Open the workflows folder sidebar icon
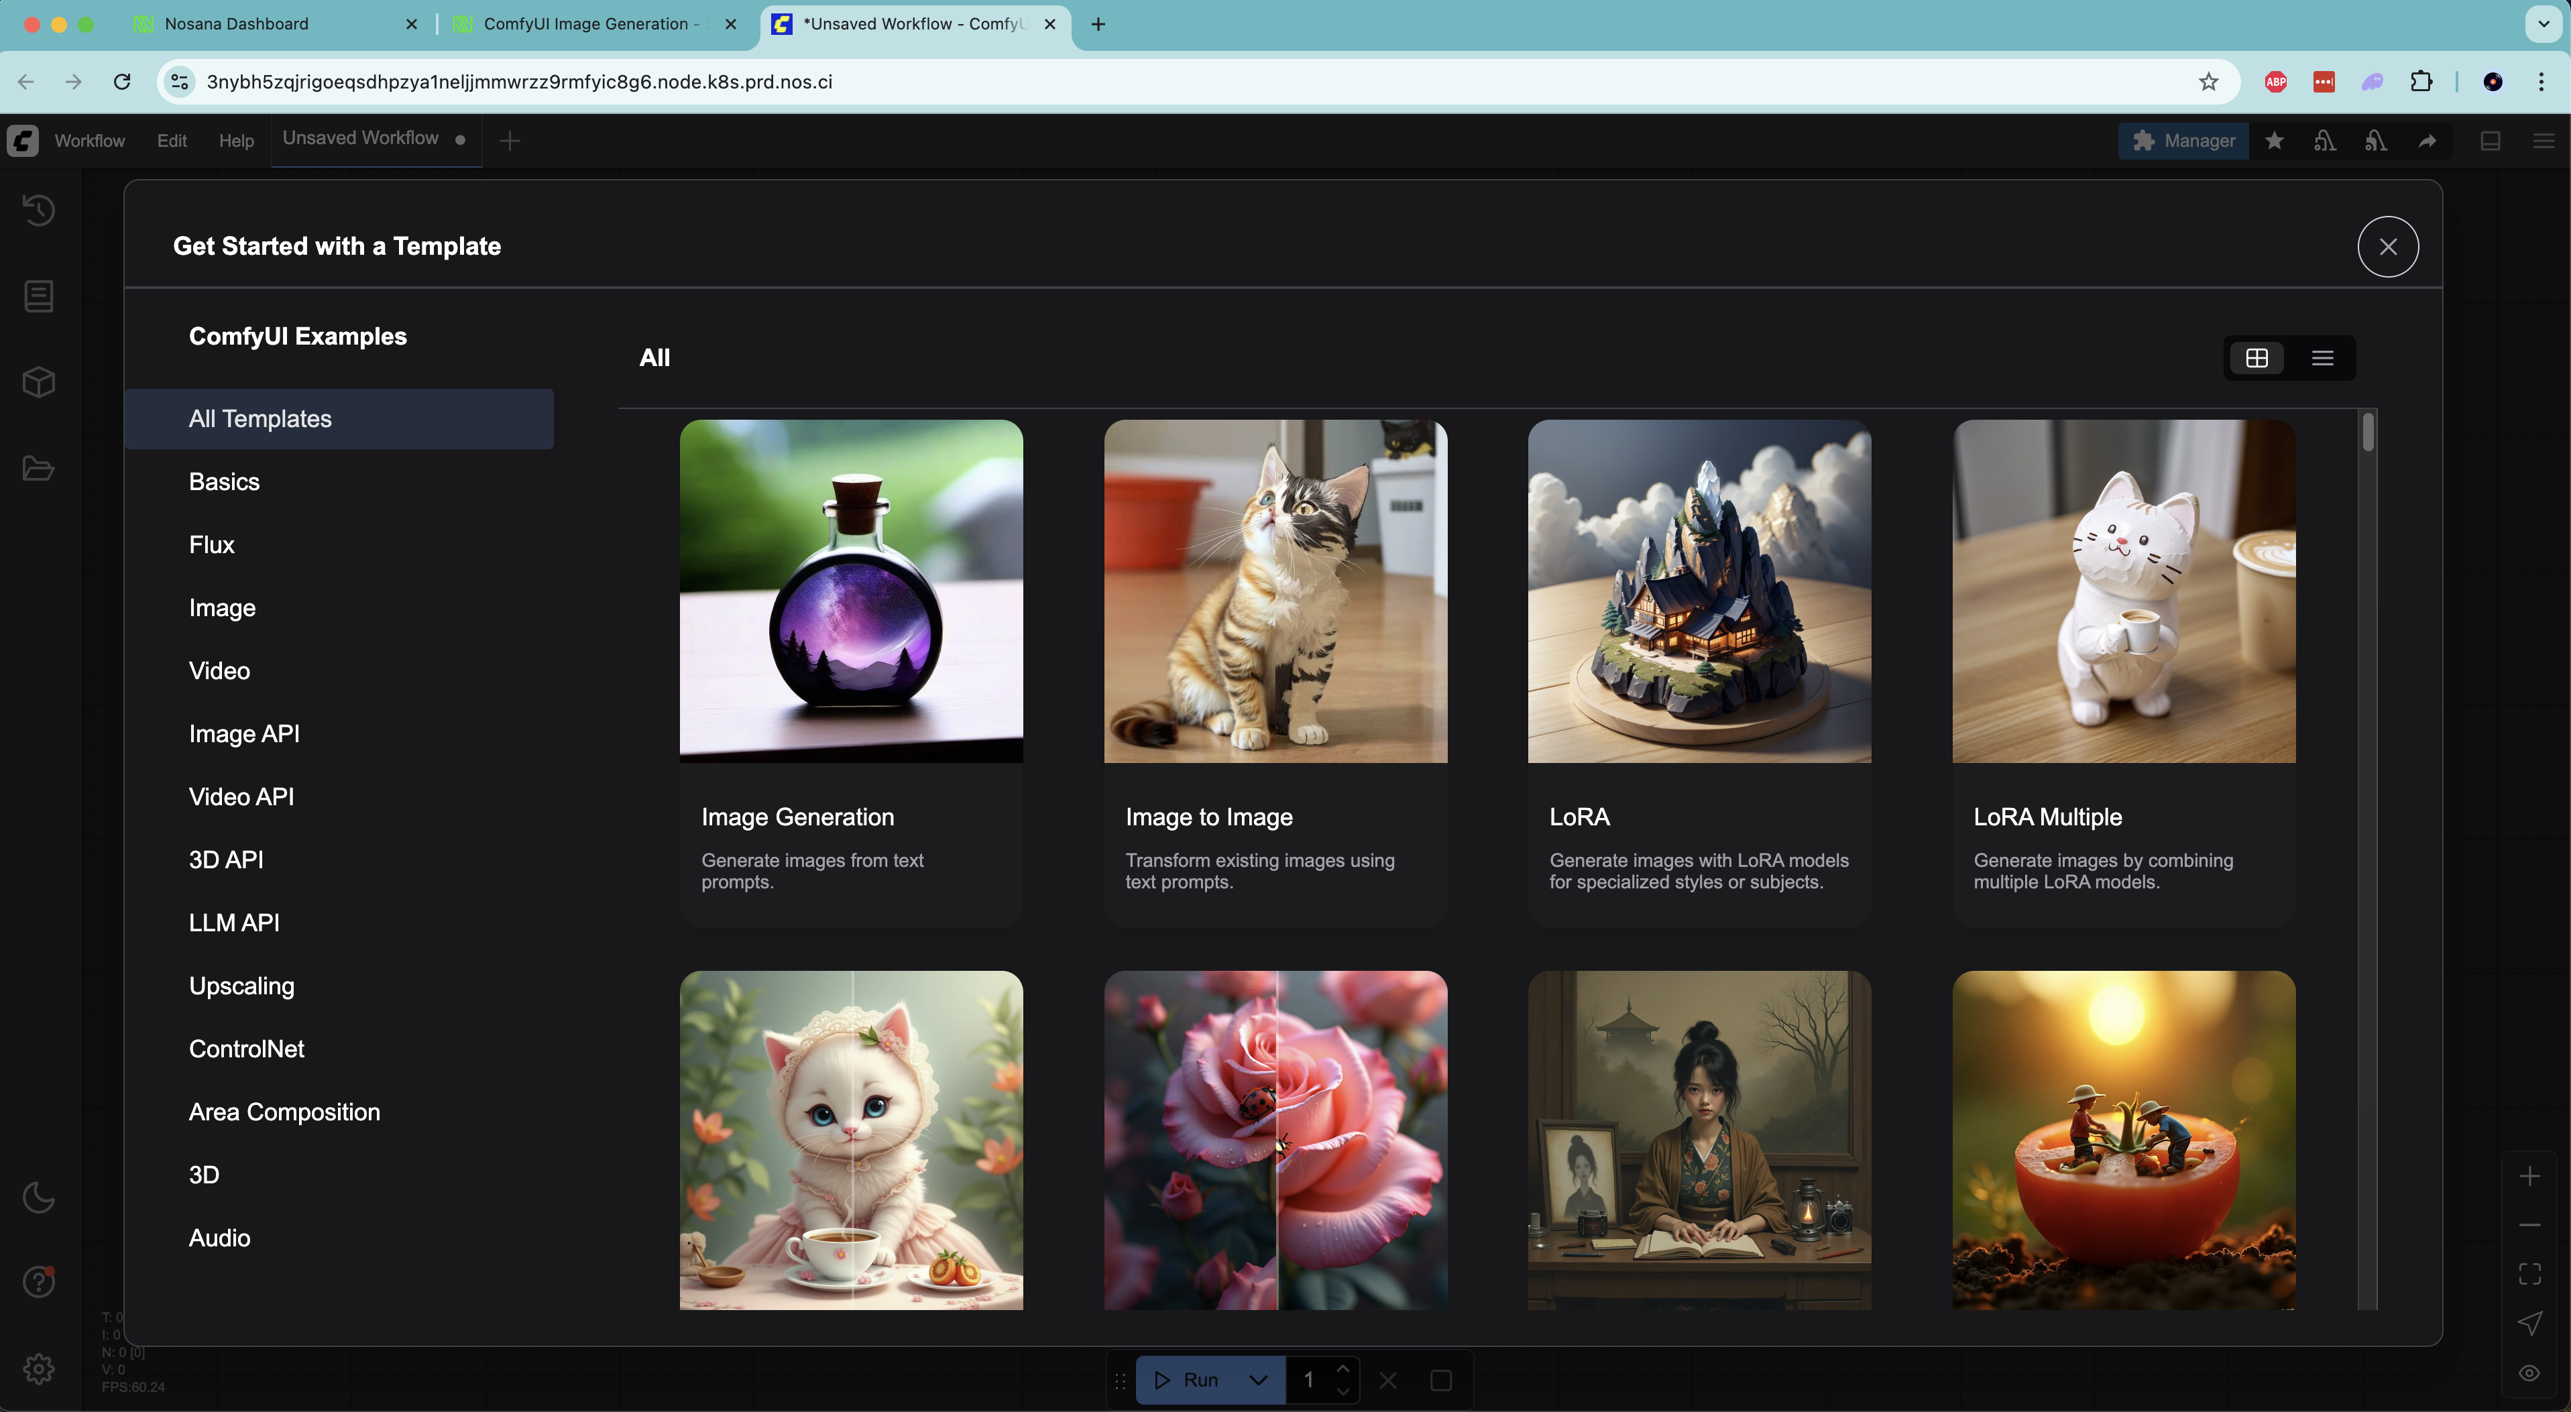The image size is (2571, 1412). tap(39, 468)
